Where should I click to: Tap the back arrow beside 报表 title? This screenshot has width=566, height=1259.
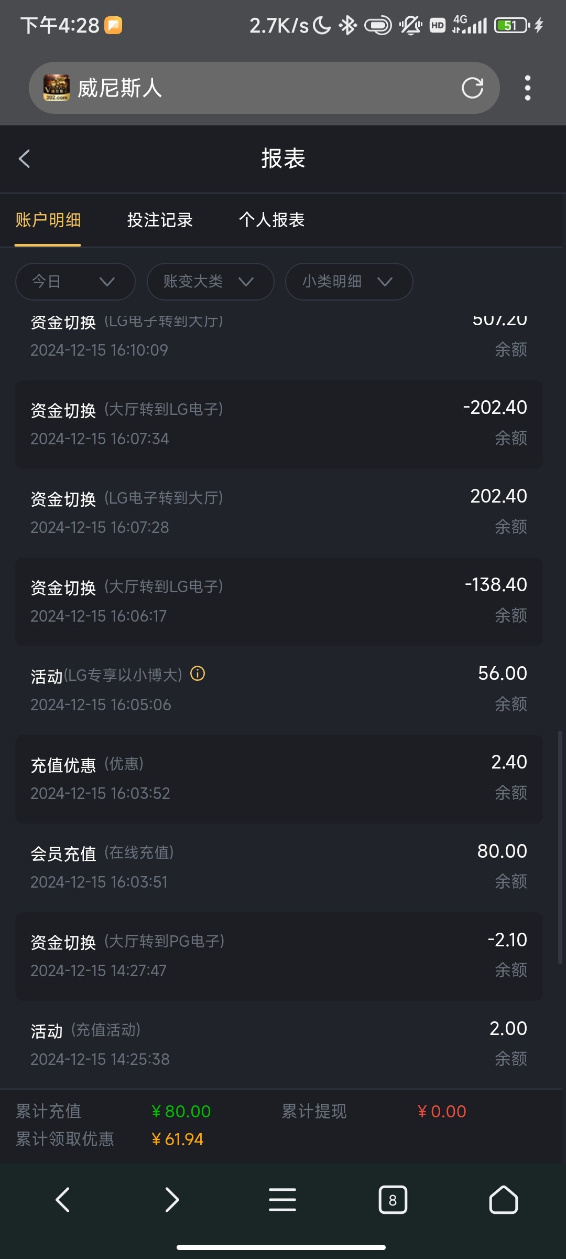(25, 158)
